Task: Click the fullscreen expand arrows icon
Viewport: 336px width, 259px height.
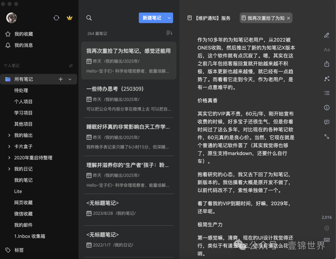Action: click(x=327, y=137)
